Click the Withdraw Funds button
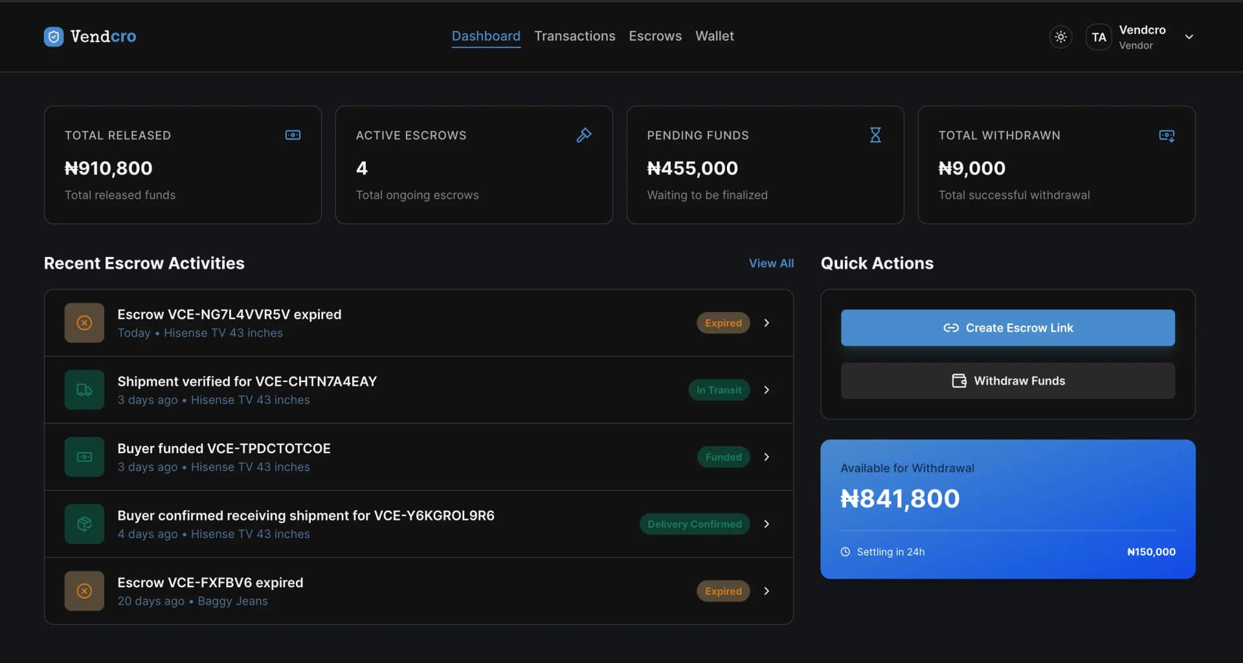 pos(1007,381)
